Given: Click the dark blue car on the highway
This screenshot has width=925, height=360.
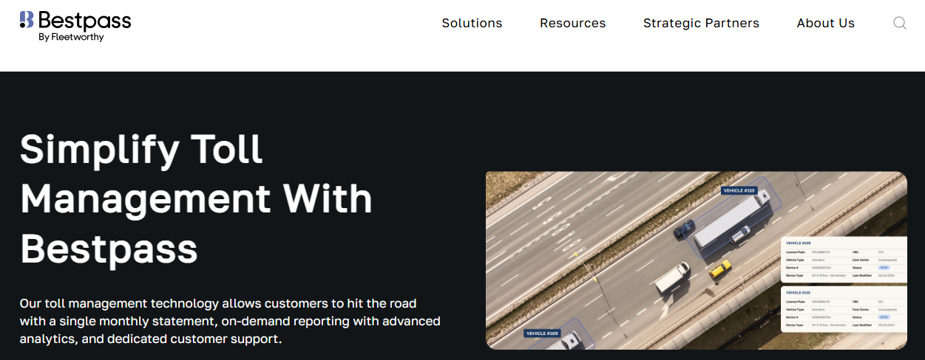Looking at the screenshot, I should tap(684, 229).
